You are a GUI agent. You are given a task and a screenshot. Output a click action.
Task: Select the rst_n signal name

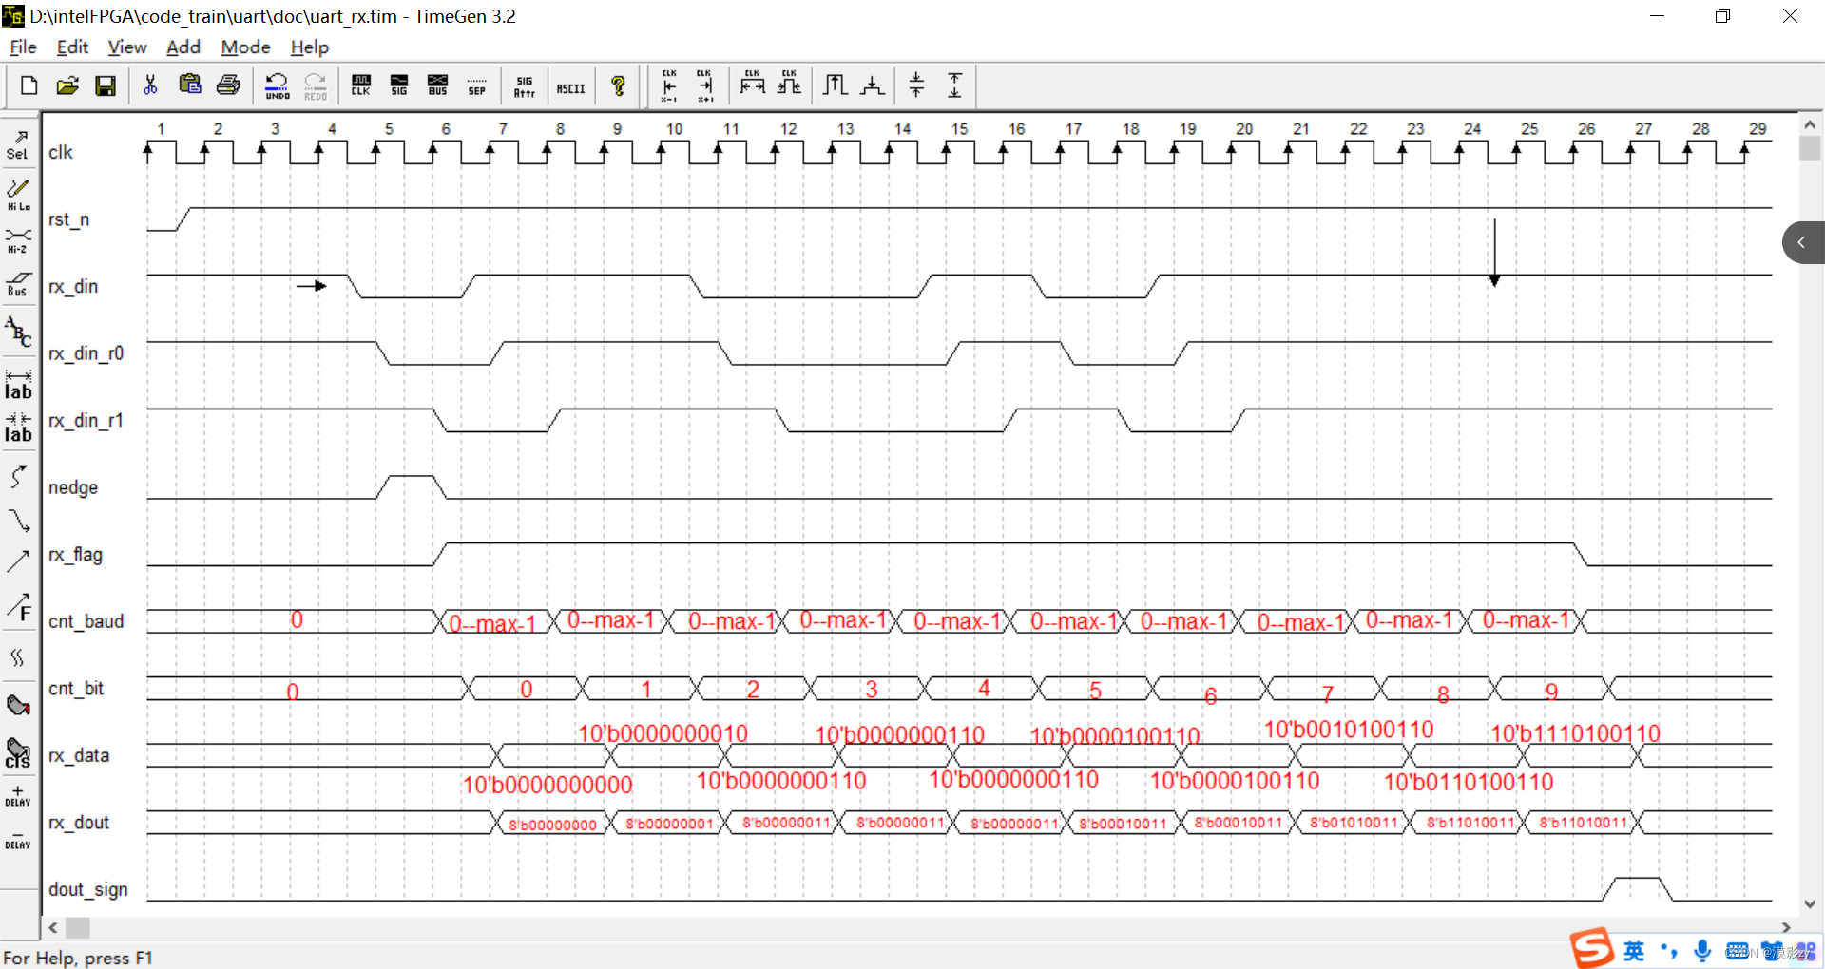(x=68, y=219)
